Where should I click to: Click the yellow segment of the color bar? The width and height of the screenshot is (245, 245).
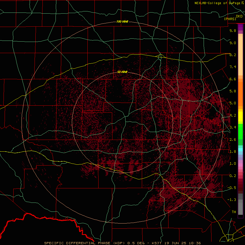pos(240,117)
